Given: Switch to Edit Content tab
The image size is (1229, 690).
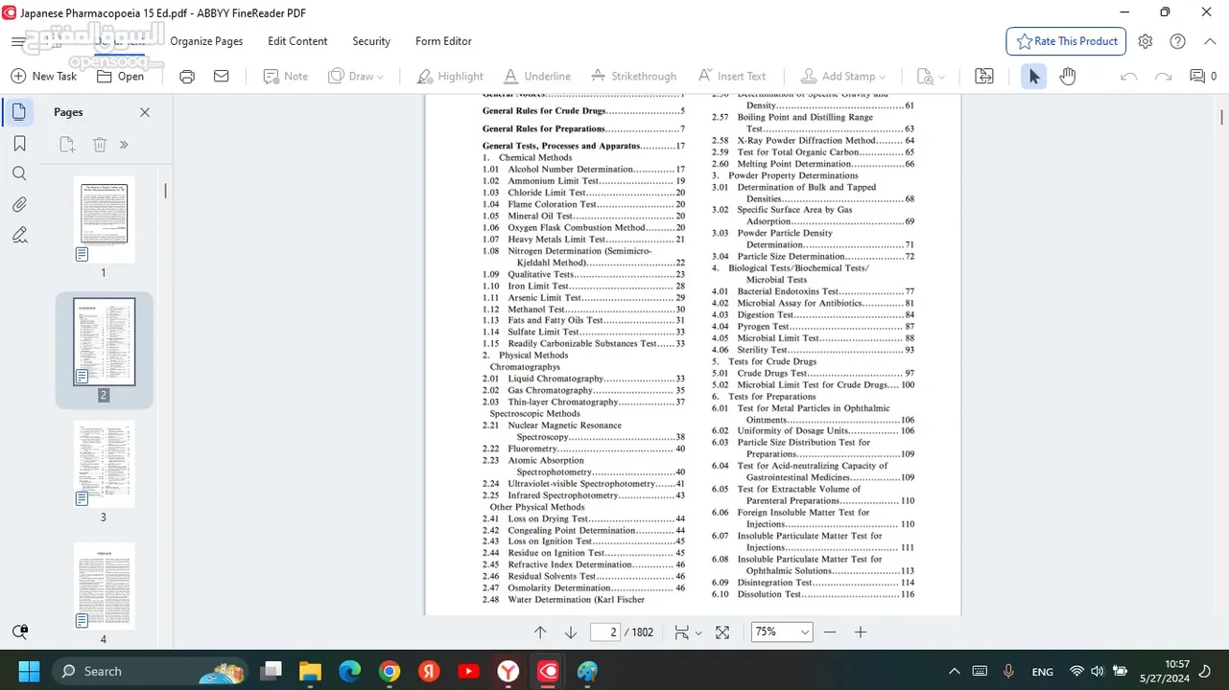Looking at the screenshot, I should point(297,41).
